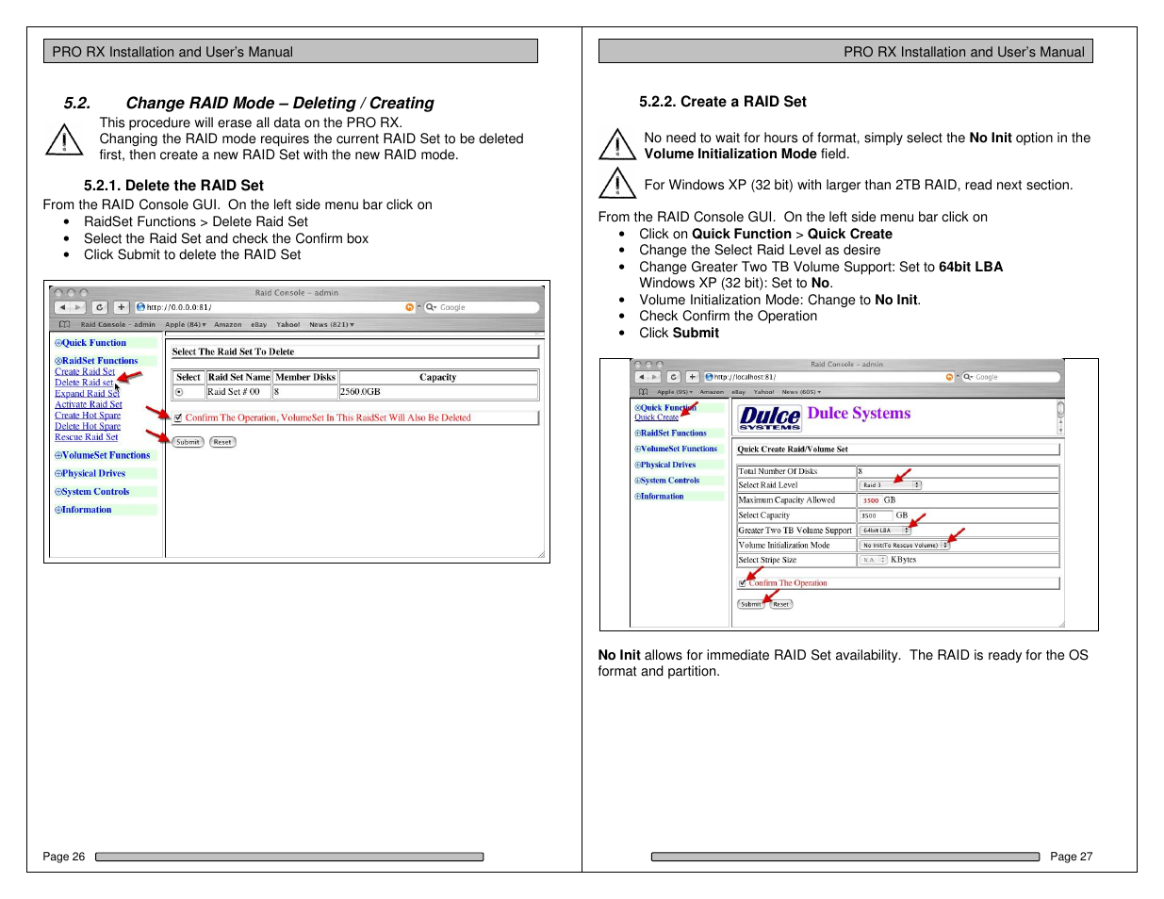Click the plus bookmark button in the 0.0.0.0:81 browser

tap(122, 307)
